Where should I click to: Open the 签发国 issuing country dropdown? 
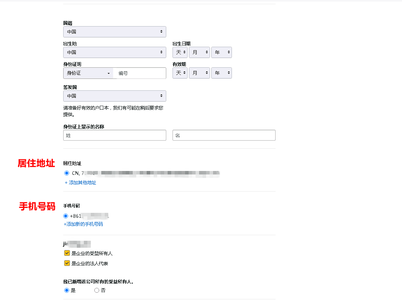115,96
